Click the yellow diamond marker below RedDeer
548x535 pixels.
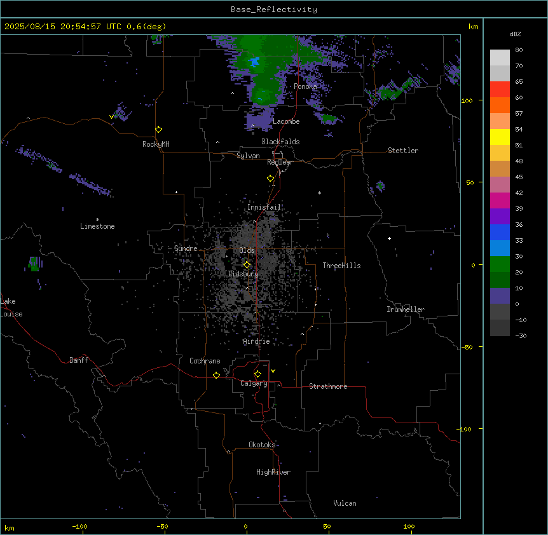click(271, 179)
